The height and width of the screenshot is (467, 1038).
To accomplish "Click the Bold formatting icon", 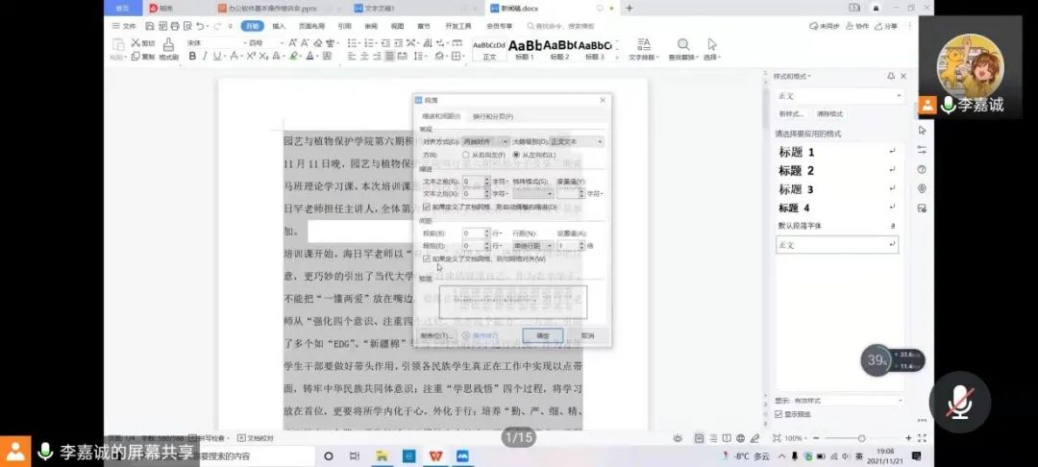I will click(x=192, y=57).
